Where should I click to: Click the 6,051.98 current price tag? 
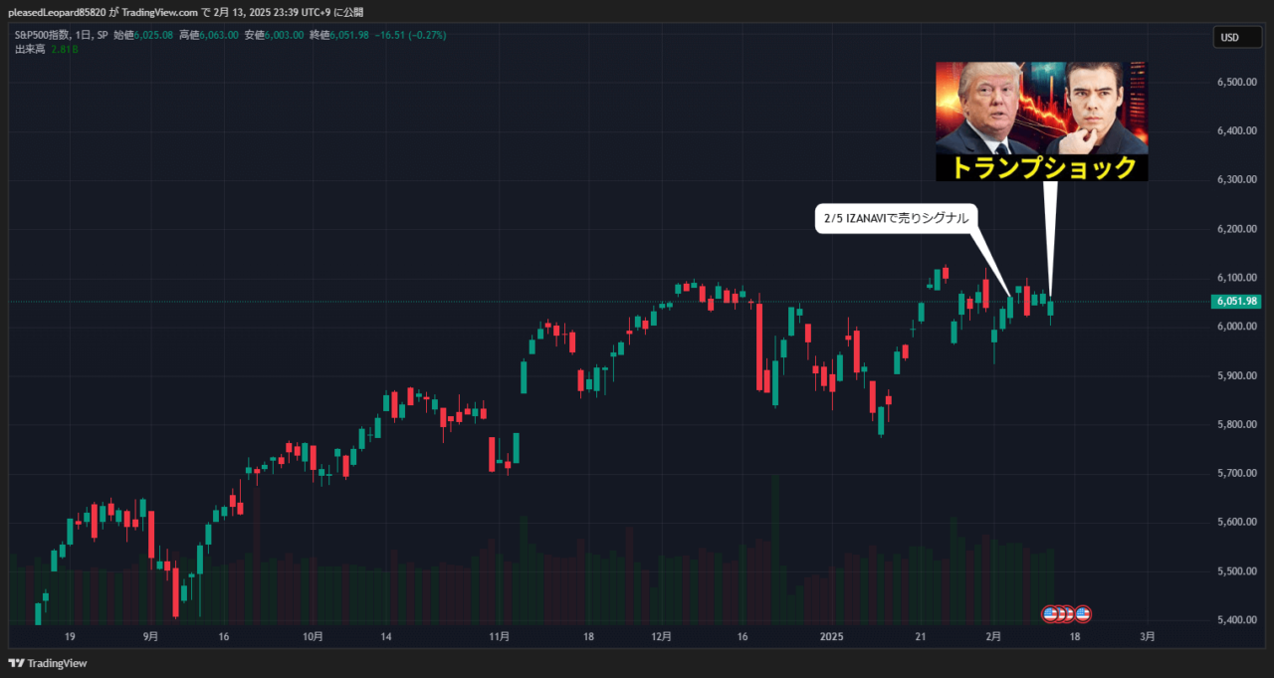(1235, 301)
